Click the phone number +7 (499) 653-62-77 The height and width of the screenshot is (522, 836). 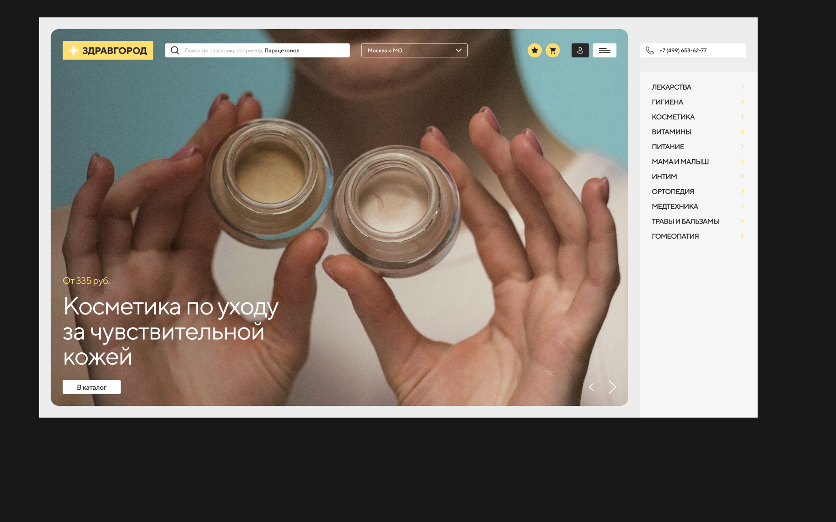pyautogui.click(x=683, y=50)
